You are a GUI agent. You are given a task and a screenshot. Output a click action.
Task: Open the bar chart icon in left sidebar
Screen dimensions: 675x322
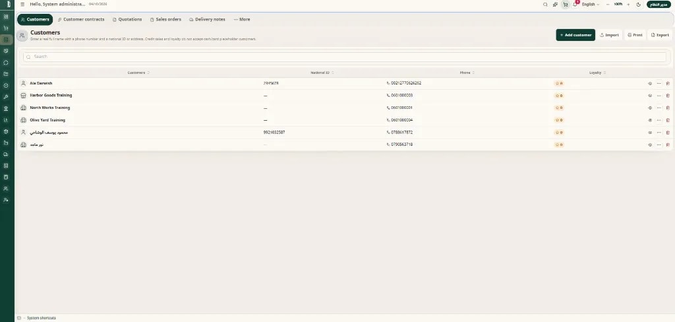click(x=5, y=120)
